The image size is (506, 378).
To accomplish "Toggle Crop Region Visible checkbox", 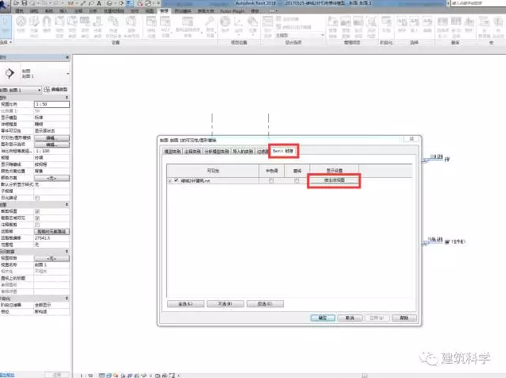I will pos(37,218).
